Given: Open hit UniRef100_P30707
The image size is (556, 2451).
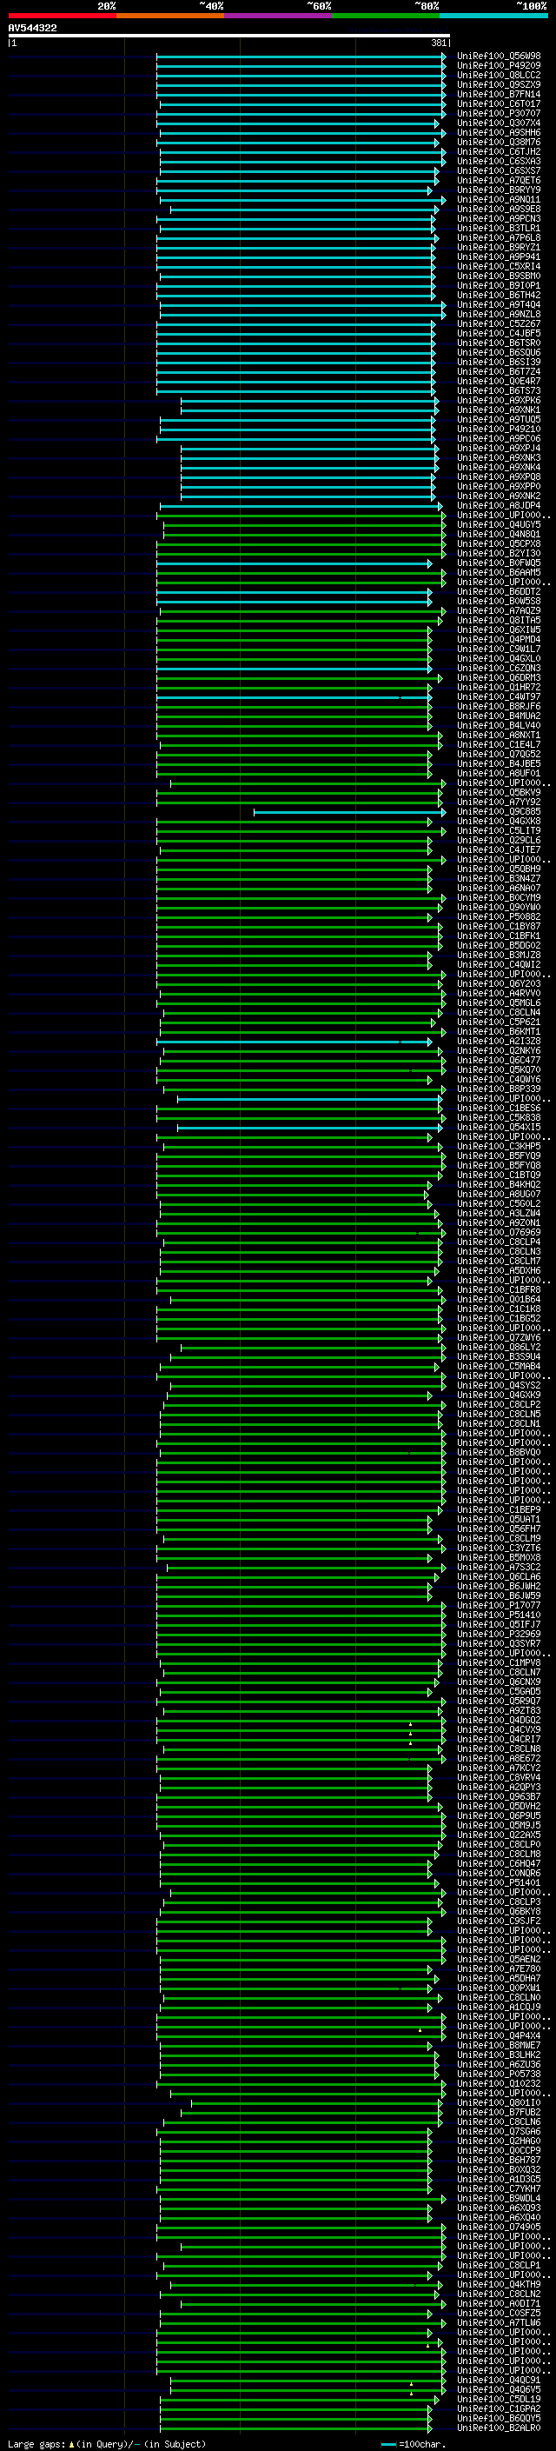Looking at the screenshot, I should (x=499, y=113).
